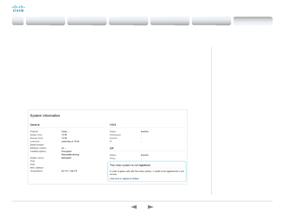The height and width of the screenshot is (212, 284).
Task: Click the Last boot value 'yesterday at 15:00'
Action: pos(68,141)
